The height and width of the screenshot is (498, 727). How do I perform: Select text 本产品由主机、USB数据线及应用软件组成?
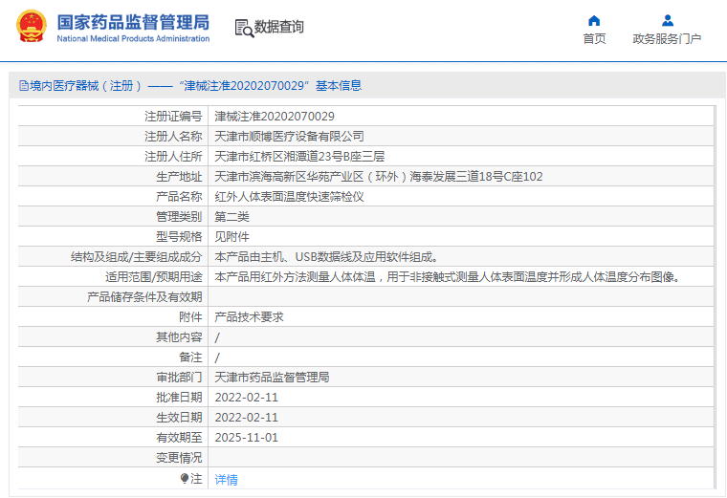point(326,256)
